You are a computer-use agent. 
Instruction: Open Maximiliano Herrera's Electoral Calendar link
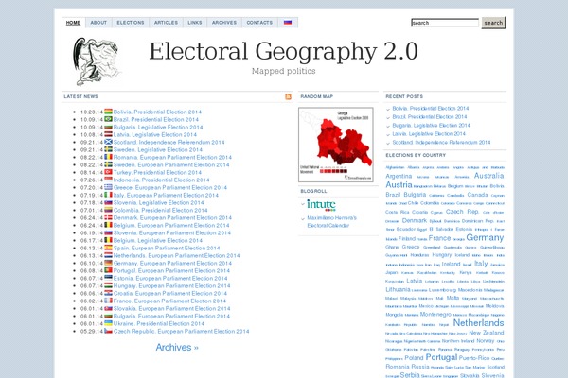pos(332,222)
